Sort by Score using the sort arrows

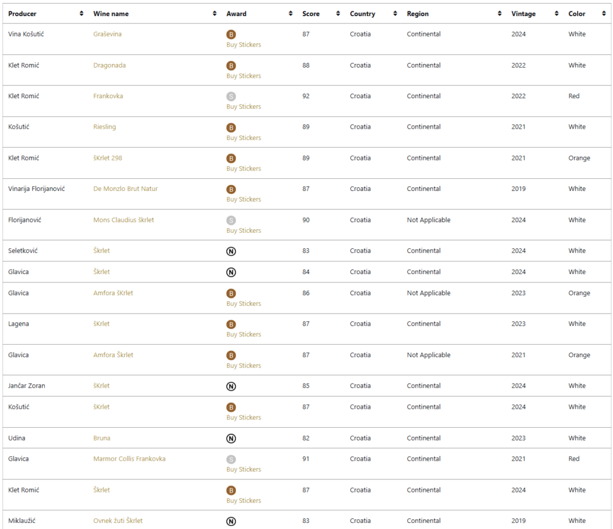click(x=338, y=14)
